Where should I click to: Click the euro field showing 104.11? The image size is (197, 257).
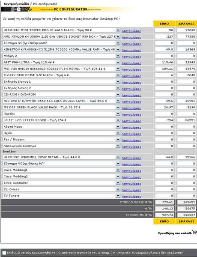164,69
